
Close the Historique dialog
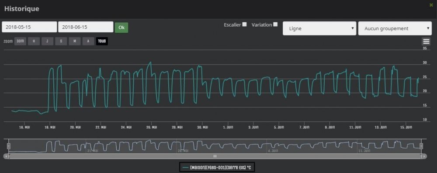click(431, 5)
